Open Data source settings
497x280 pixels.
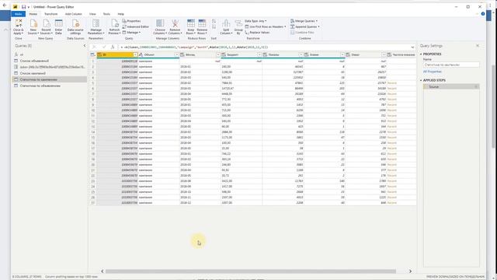click(75, 26)
